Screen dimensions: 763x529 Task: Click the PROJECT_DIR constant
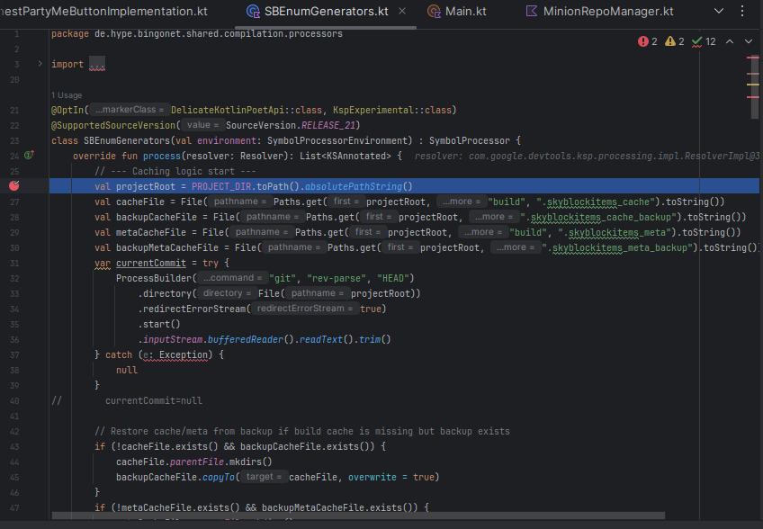coord(221,186)
